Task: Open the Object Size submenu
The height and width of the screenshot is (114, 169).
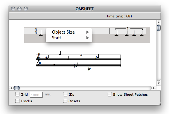Action: (x=69, y=32)
